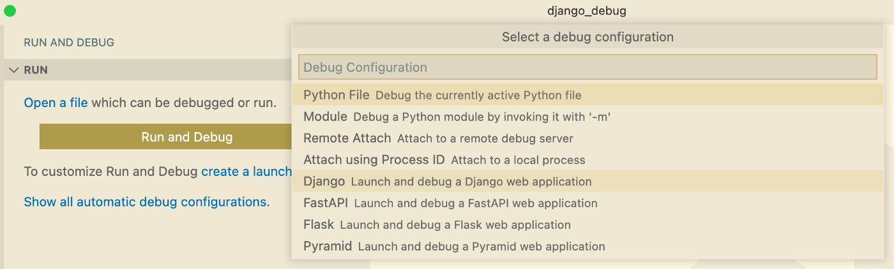This screenshot has width=894, height=269.
Task: Click the RUN AND DEBUG panel title
Action: tap(69, 43)
